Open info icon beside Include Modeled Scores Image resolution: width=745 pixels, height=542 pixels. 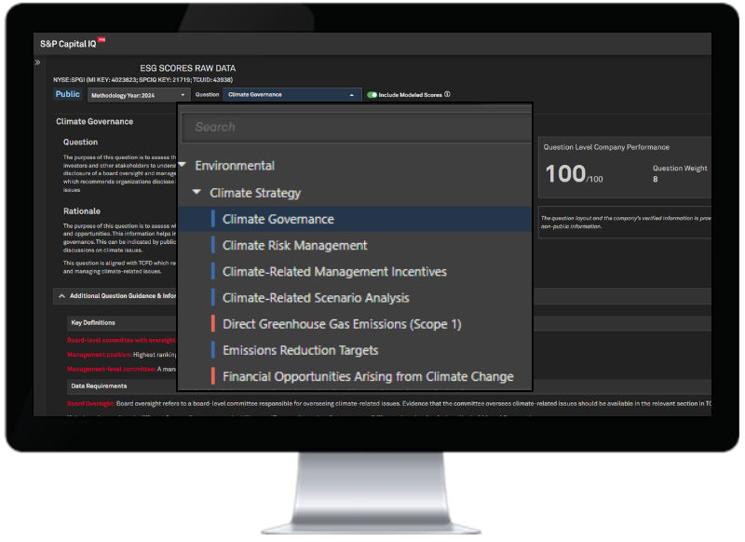point(447,94)
